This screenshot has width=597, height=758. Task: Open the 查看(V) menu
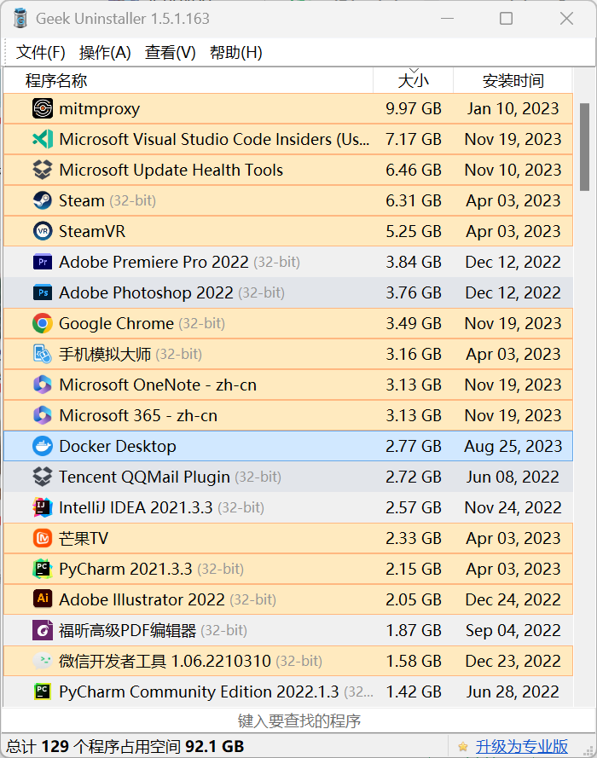coord(171,52)
